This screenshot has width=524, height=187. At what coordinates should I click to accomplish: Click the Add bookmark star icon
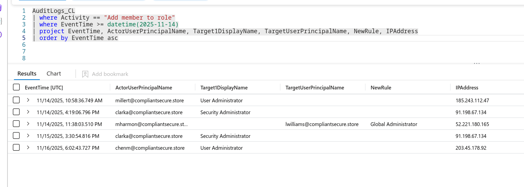(85, 74)
